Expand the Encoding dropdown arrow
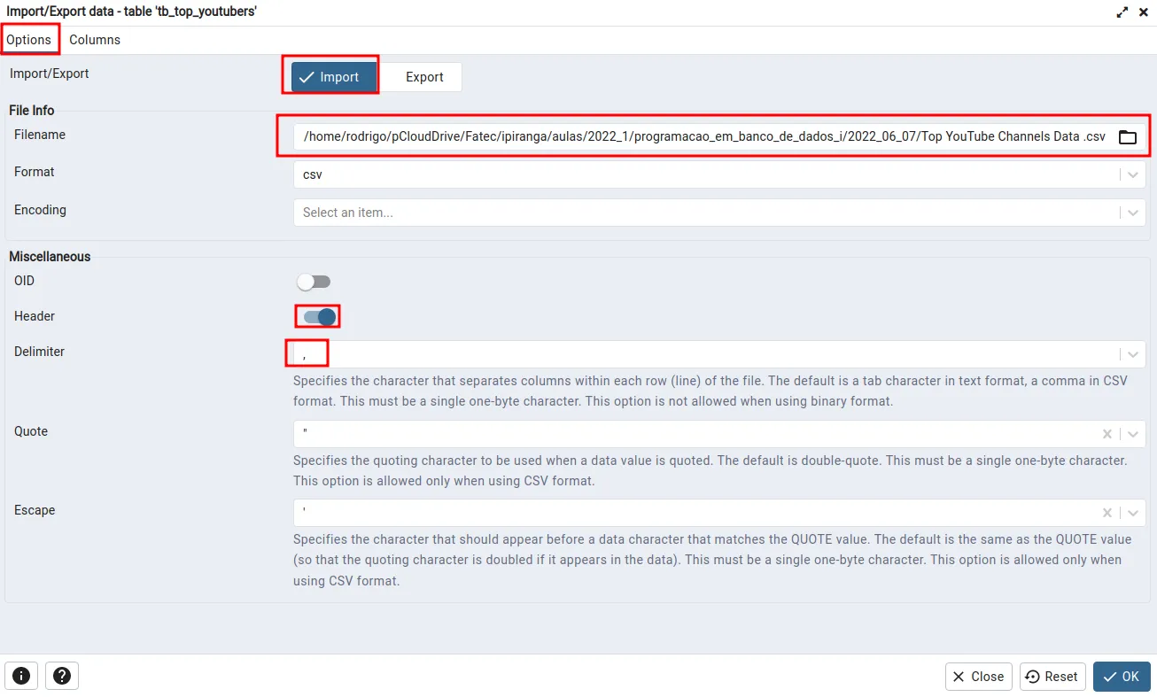 click(1133, 213)
